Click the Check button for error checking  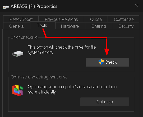(107, 62)
